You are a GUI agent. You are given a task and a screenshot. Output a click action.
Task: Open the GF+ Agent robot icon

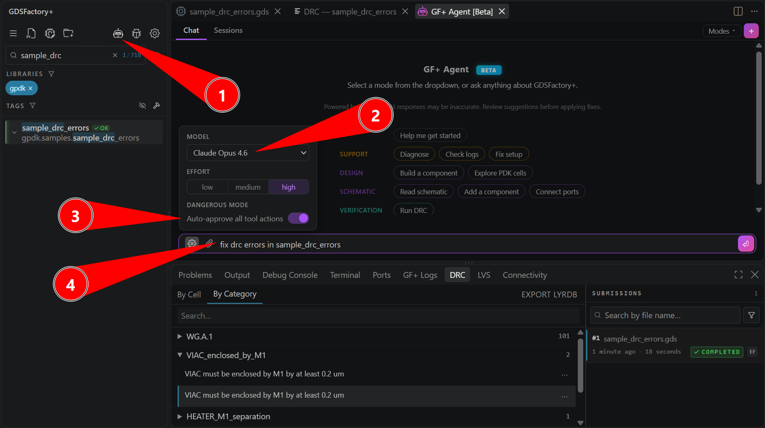point(118,33)
